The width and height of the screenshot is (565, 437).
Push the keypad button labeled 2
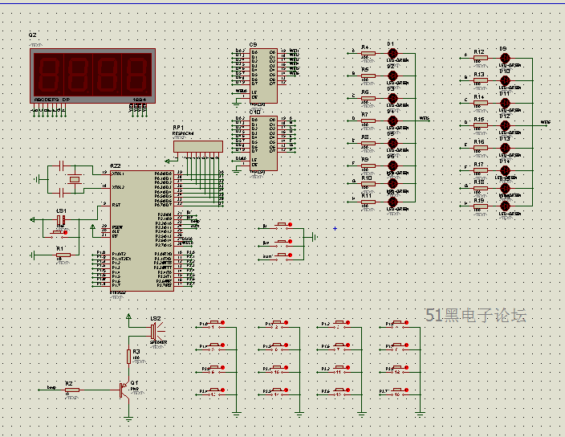click(x=278, y=325)
